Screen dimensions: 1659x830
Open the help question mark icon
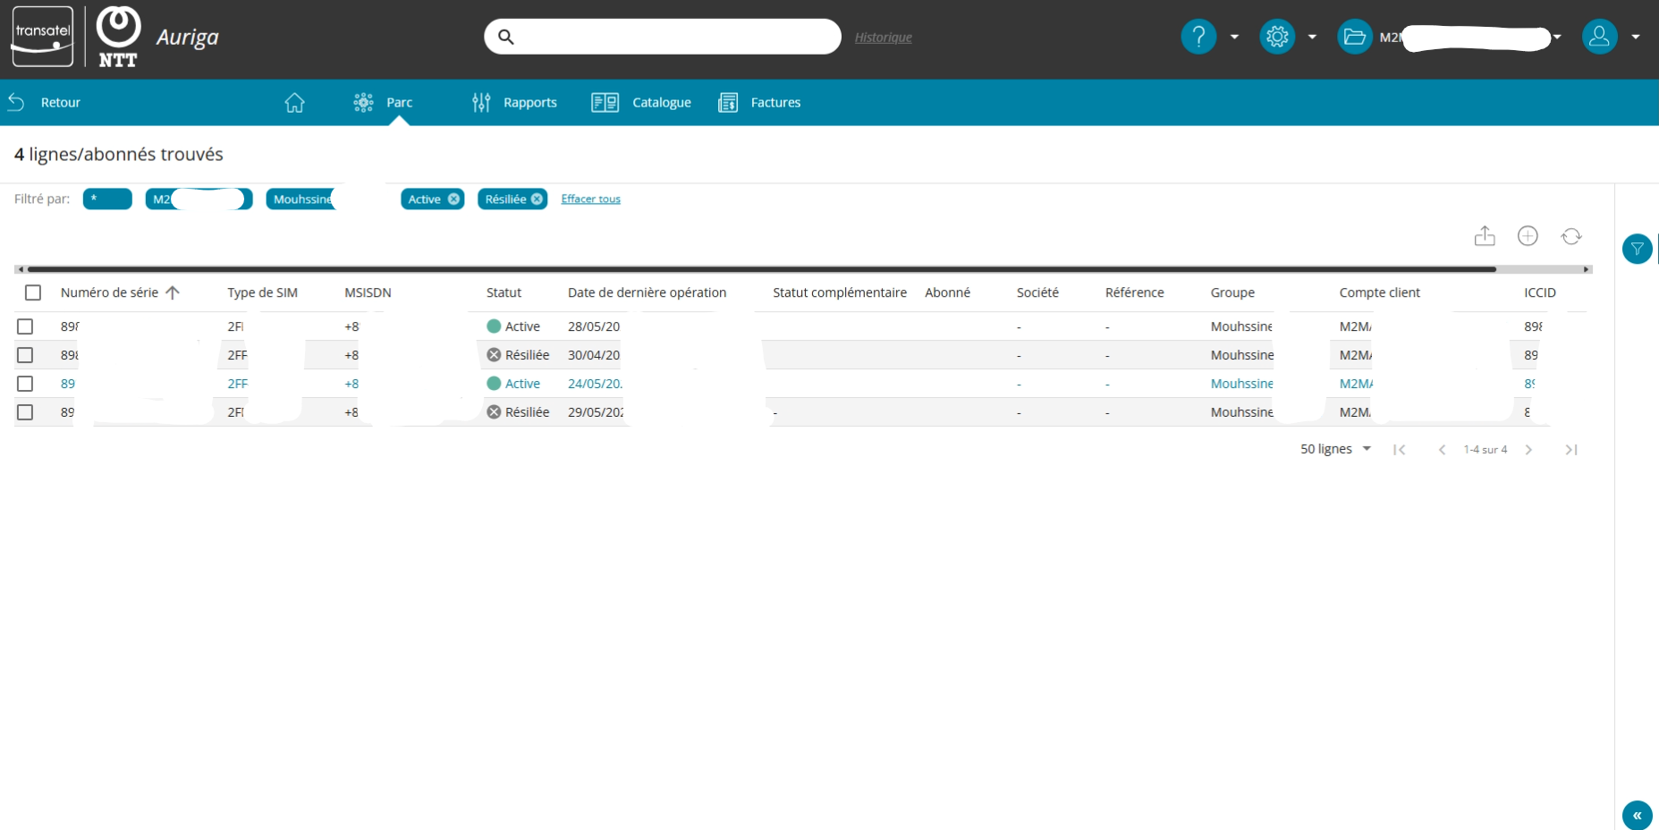pos(1198,37)
